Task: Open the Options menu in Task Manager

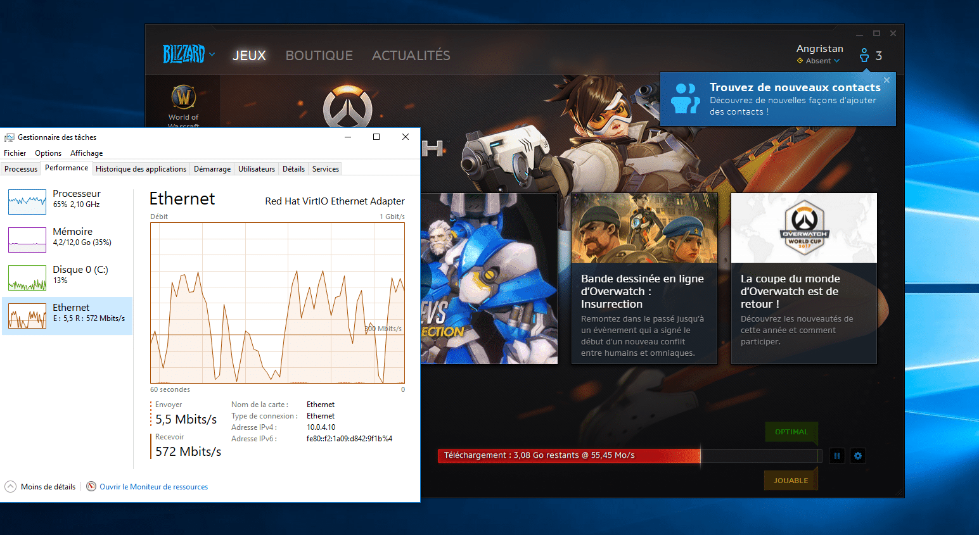Action: click(x=48, y=153)
